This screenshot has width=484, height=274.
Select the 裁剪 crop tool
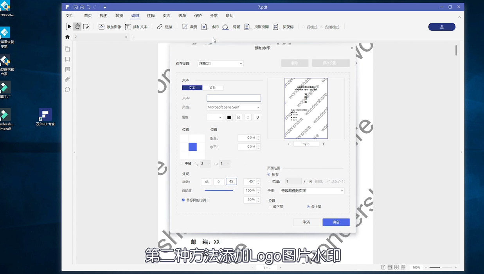point(190,27)
